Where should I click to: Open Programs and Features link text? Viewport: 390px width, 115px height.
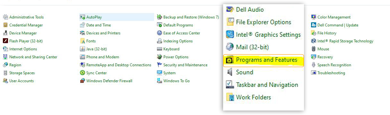[267, 60]
